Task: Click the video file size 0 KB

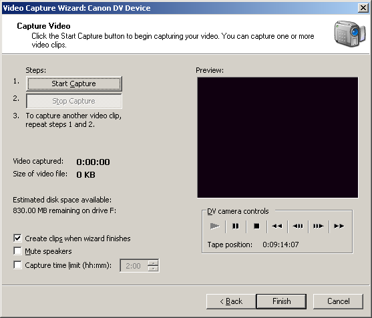Action: pos(85,175)
